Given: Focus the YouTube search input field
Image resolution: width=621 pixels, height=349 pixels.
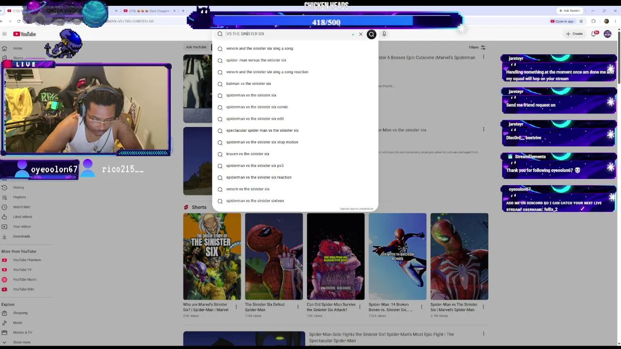Looking at the screenshot, I should pyautogui.click(x=289, y=34).
